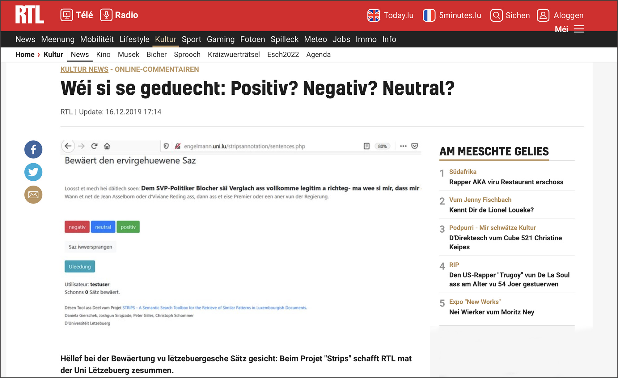This screenshot has height=378, width=618.
Task: Click the Pocket save icon
Action: 415,146
